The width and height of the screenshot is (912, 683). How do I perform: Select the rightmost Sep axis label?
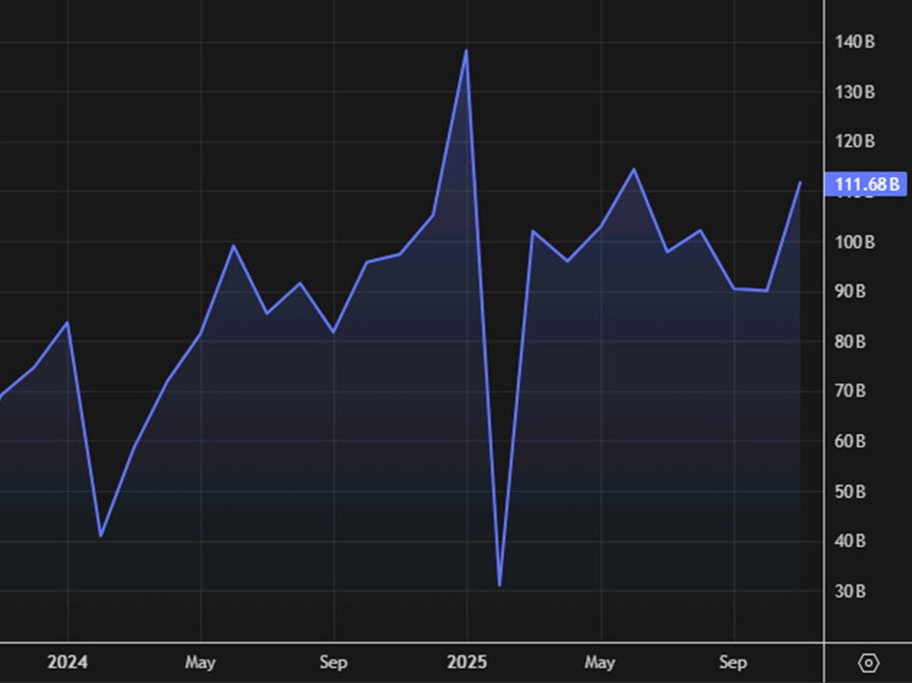point(732,662)
